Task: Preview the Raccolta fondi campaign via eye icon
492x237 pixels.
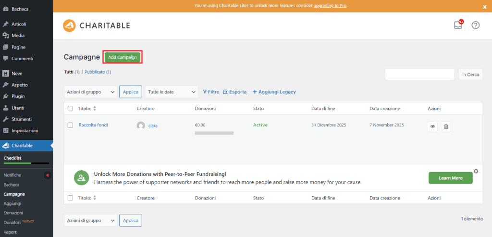Action: click(432, 126)
